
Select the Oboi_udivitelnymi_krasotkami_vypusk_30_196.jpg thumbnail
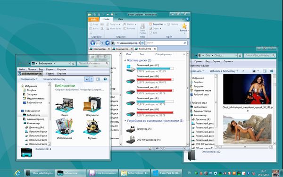click(x=247, y=89)
